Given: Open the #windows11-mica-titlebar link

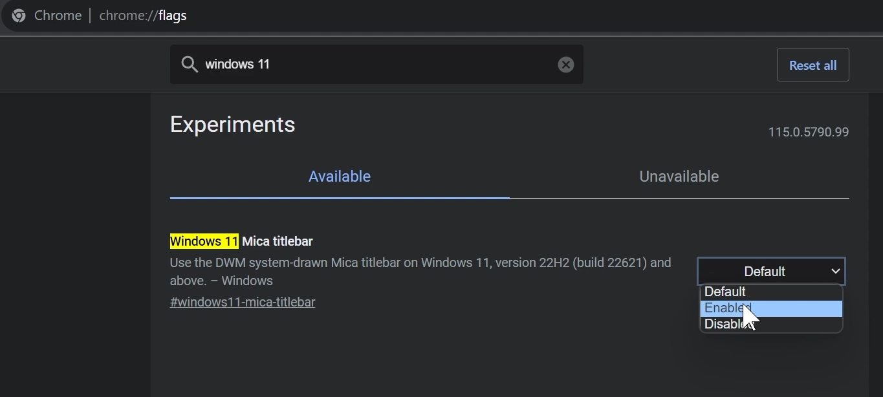Looking at the screenshot, I should click(x=243, y=302).
